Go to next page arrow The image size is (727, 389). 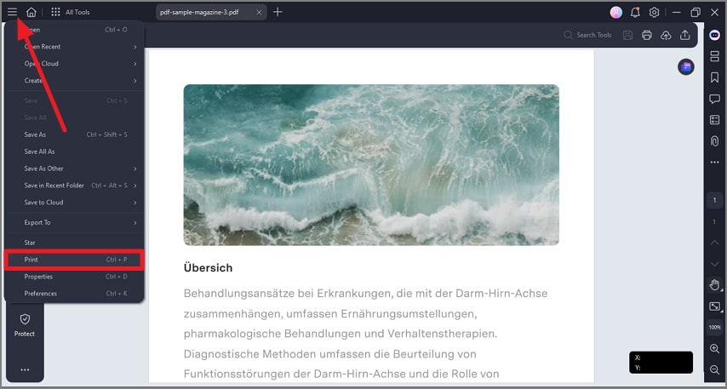coord(714,264)
